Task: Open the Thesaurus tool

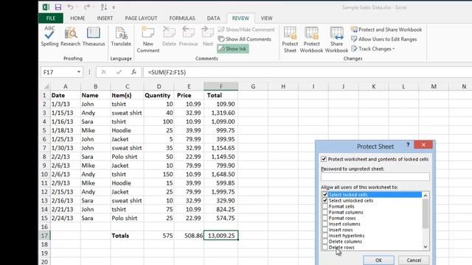Action: (x=94, y=36)
